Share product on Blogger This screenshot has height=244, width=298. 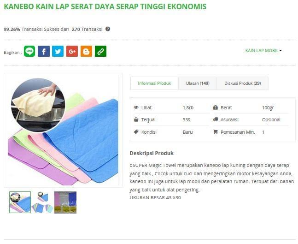coord(86,51)
